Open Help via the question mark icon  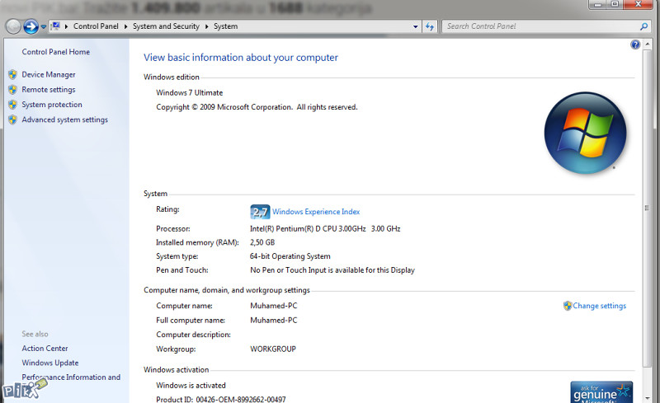click(x=635, y=45)
